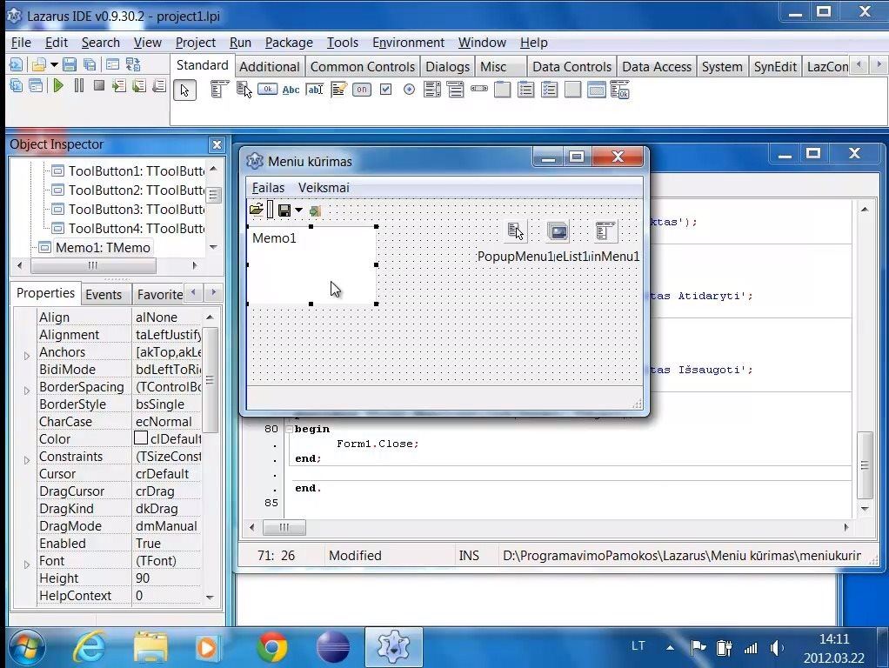Click the Enabled property value True
The image size is (889, 668).
click(x=166, y=544)
